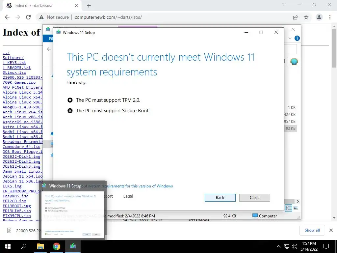Open the taskbar clock and date
Image resolution: width=337 pixels, height=253 pixels.
(309, 246)
